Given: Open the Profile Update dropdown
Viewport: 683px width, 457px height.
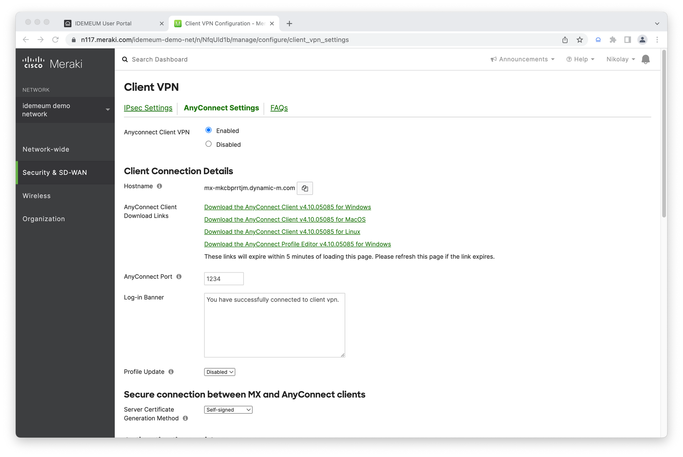Looking at the screenshot, I should [220, 372].
